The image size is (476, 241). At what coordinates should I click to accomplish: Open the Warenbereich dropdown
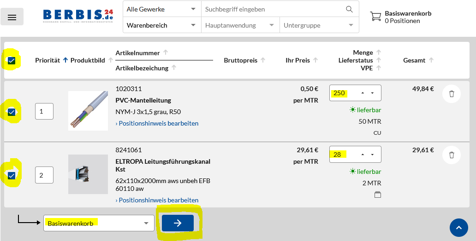(162, 25)
